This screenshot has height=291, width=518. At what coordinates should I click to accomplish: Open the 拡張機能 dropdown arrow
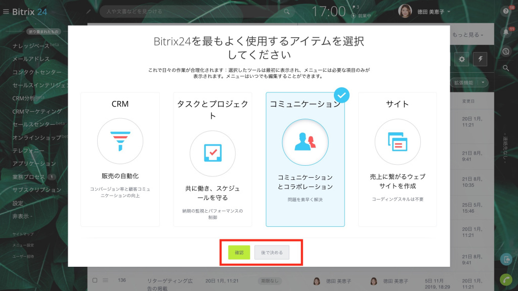[x=483, y=82]
